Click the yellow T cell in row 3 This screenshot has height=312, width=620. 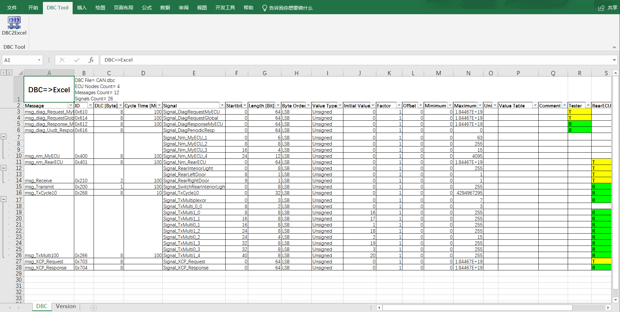[x=579, y=112]
